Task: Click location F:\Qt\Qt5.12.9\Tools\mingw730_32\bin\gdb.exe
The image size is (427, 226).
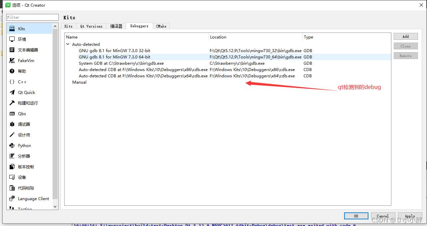Action: point(256,51)
